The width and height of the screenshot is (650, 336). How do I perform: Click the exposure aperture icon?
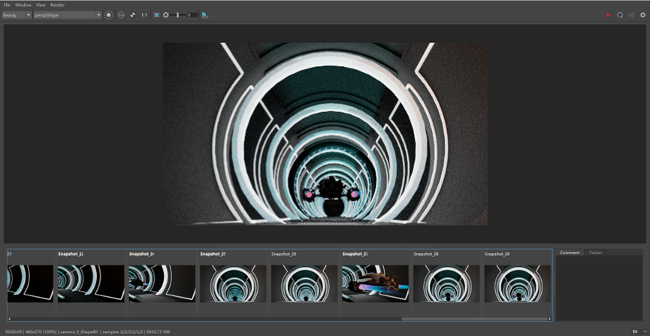click(166, 15)
